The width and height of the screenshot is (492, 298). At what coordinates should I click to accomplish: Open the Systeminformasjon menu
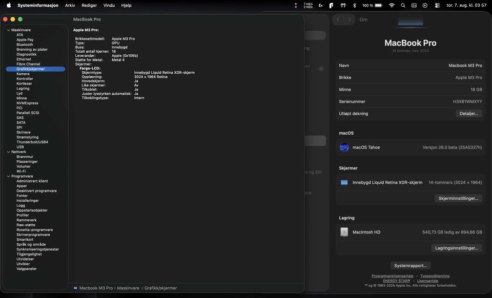pos(37,5)
